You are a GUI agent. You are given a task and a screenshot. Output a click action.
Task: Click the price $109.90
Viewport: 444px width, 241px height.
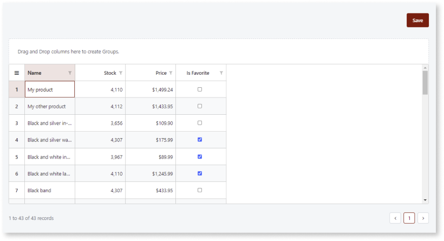click(x=164, y=123)
